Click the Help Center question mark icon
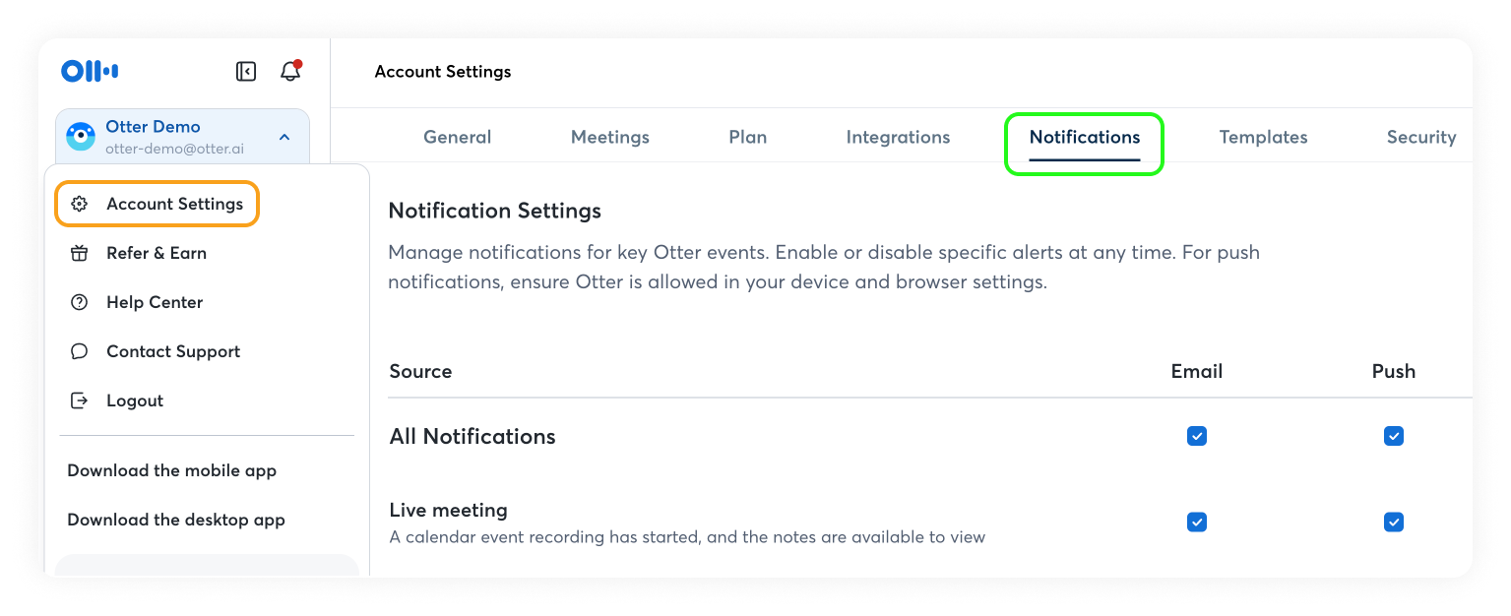The image size is (1511, 616). pos(80,302)
